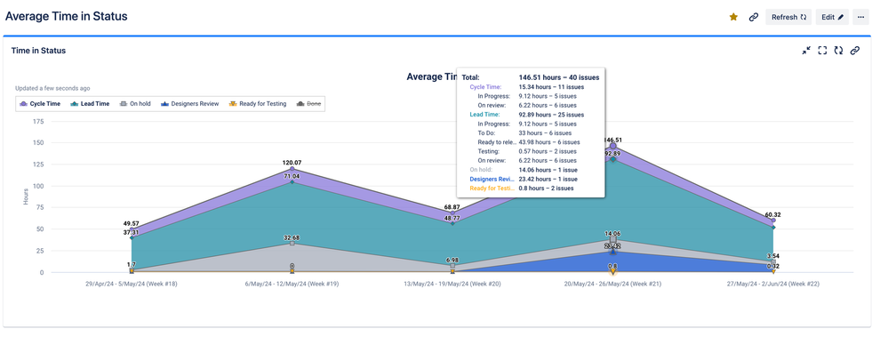Screen dimensions: 888x337
Task: Expand the Time in Status gadget to fullscreen
Action: [x=822, y=51]
